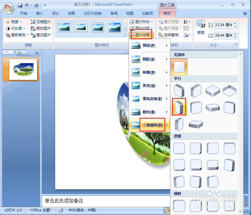Open the 三维旋转(D) submenu

[149, 125]
